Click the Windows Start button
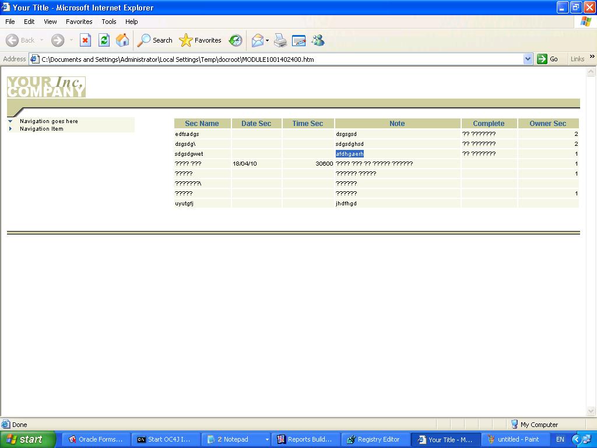The width and height of the screenshot is (597, 448). pos(27,439)
